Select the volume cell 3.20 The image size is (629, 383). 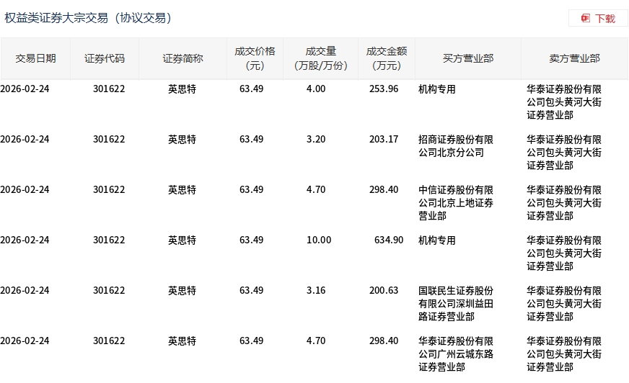point(316,139)
